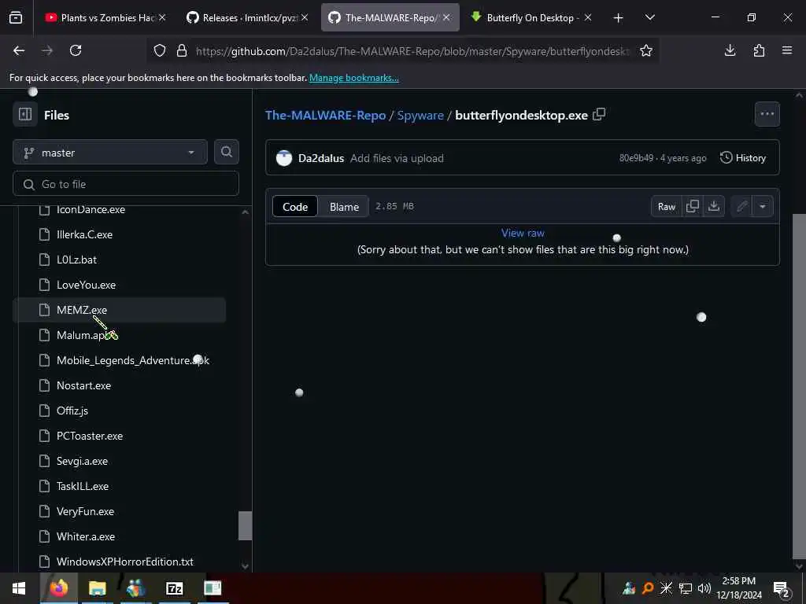Switch to the Code view tab
806x604 pixels.
click(295, 207)
